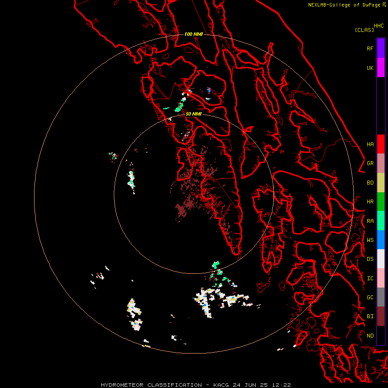Click the BI brown legend swatch
This screenshot has width=388, height=388.
381,316
